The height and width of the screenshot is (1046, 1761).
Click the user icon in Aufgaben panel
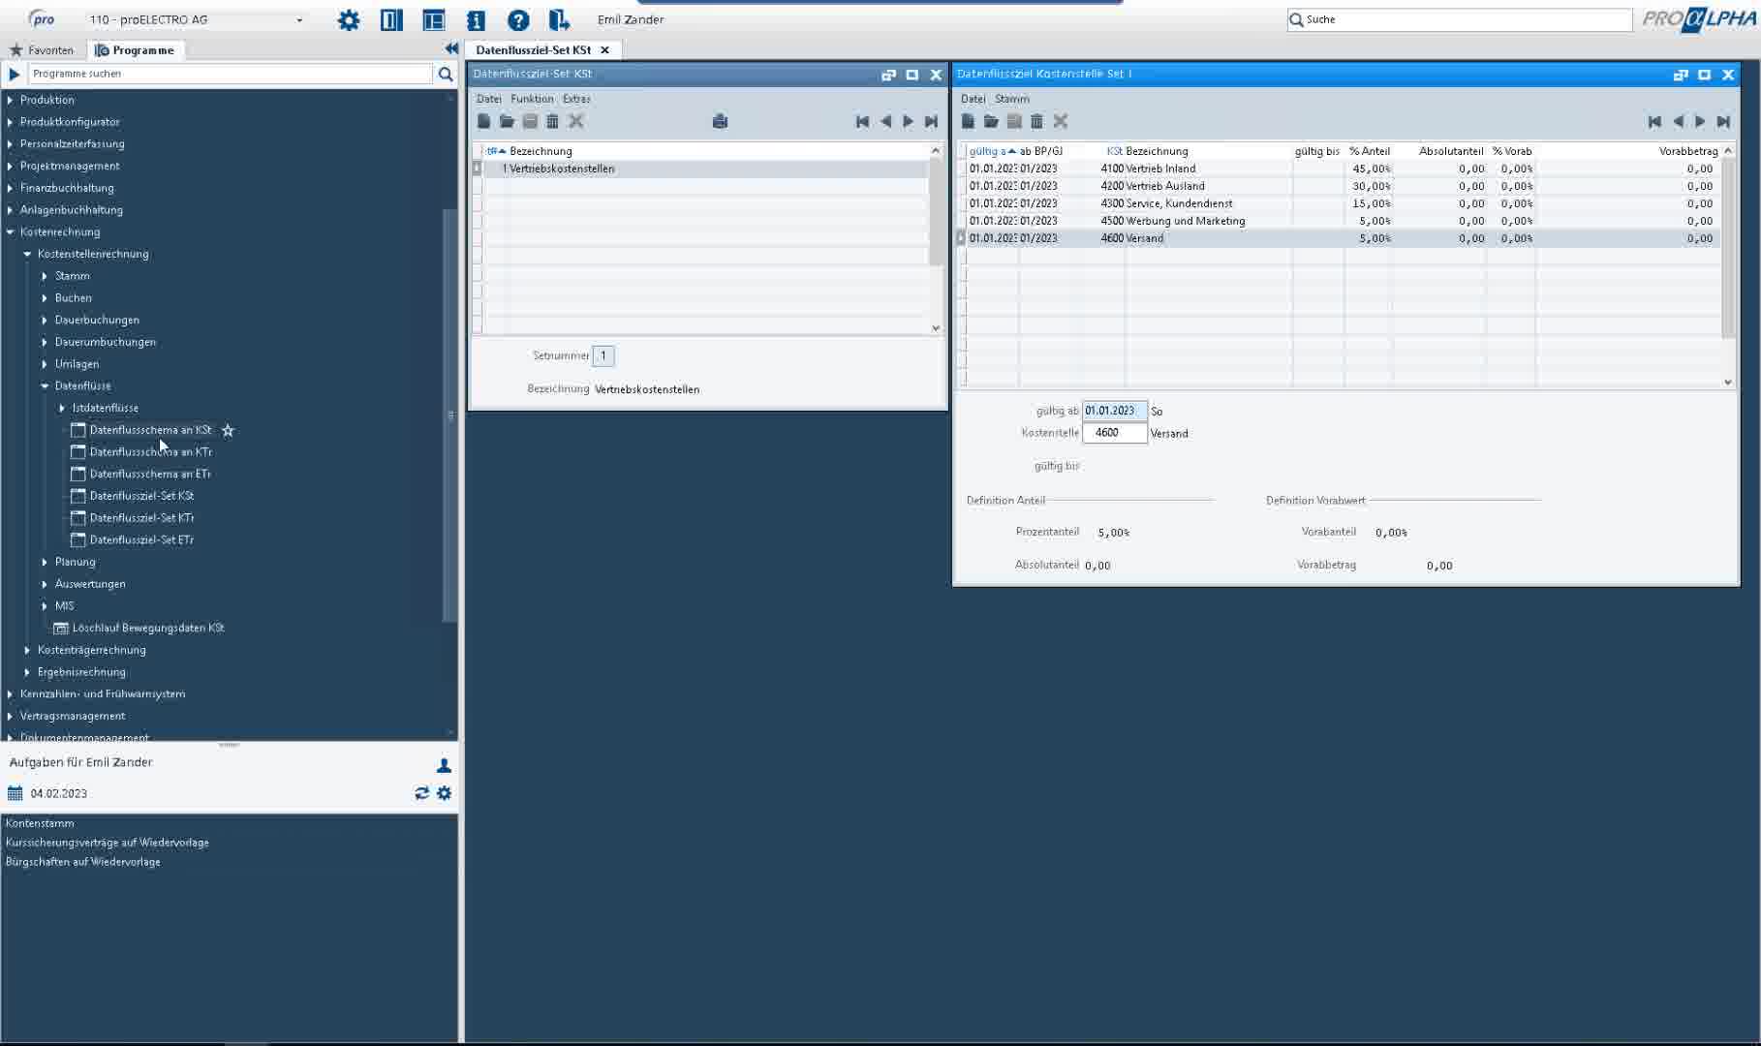point(444,765)
